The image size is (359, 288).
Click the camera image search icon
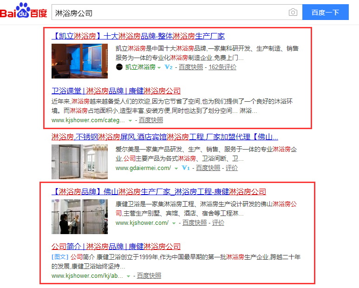(293, 12)
